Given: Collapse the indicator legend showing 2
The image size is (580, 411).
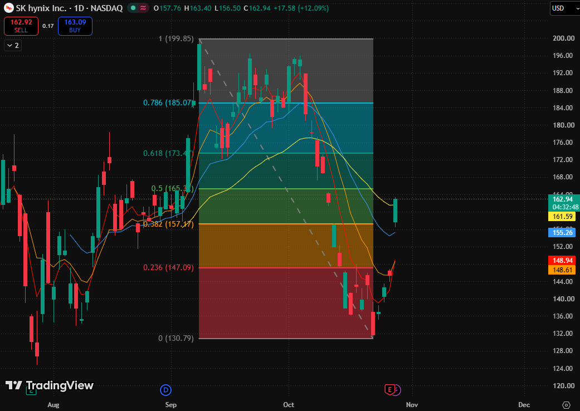Looking at the screenshot, I should click(13, 46).
